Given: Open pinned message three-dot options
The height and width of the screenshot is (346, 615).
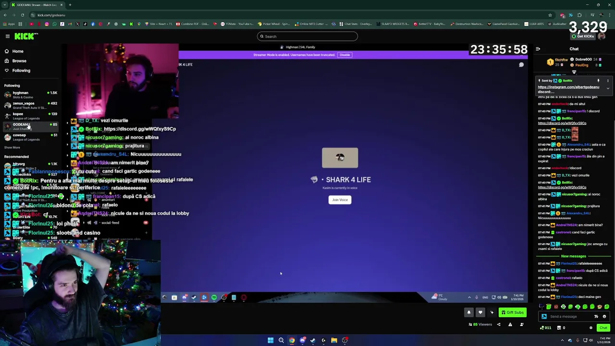Looking at the screenshot, I should click(x=608, y=81).
